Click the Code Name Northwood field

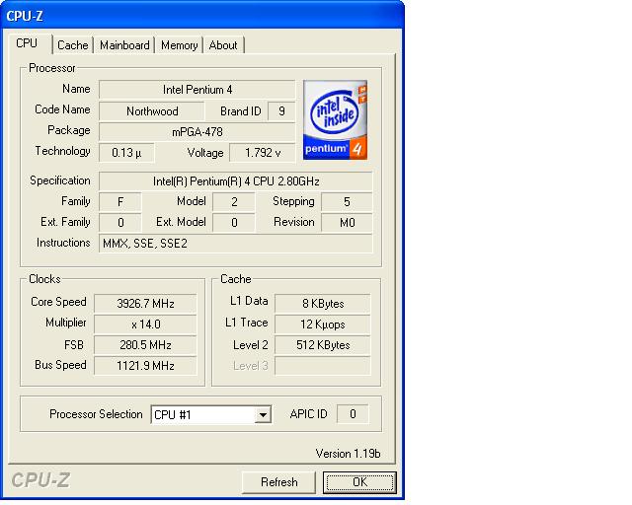[152, 111]
